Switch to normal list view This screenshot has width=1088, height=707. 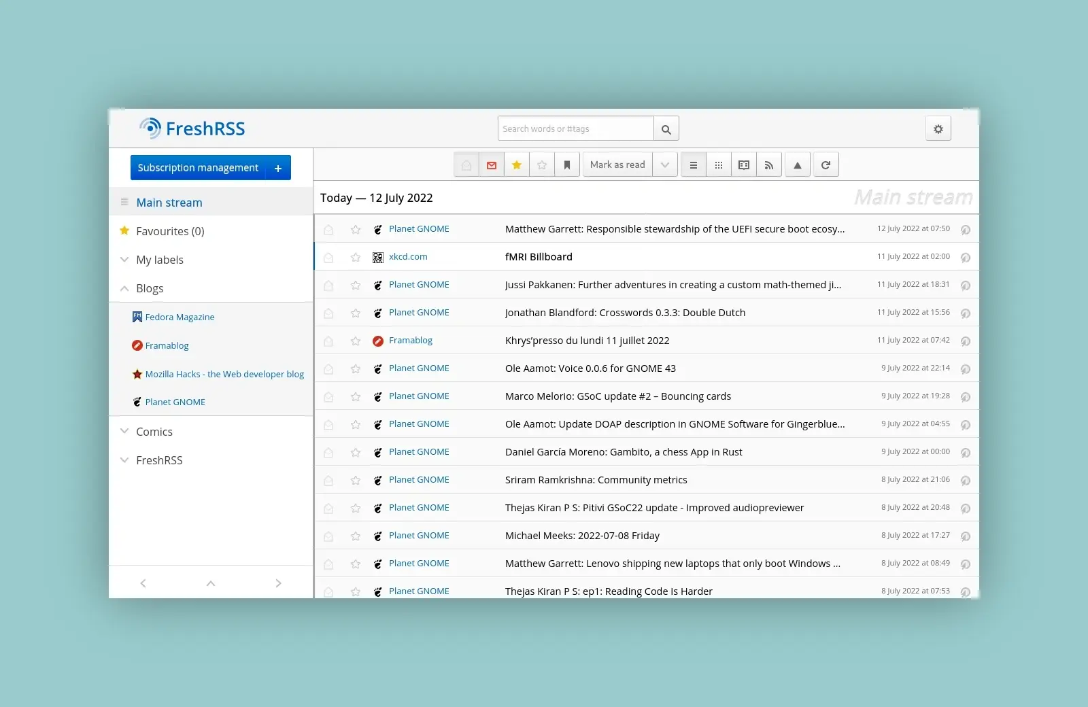(x=693, y=165)
